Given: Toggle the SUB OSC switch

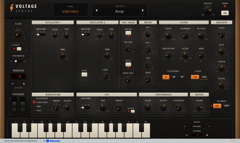Looking at the screenshot, I should click(x=128, y=33).
